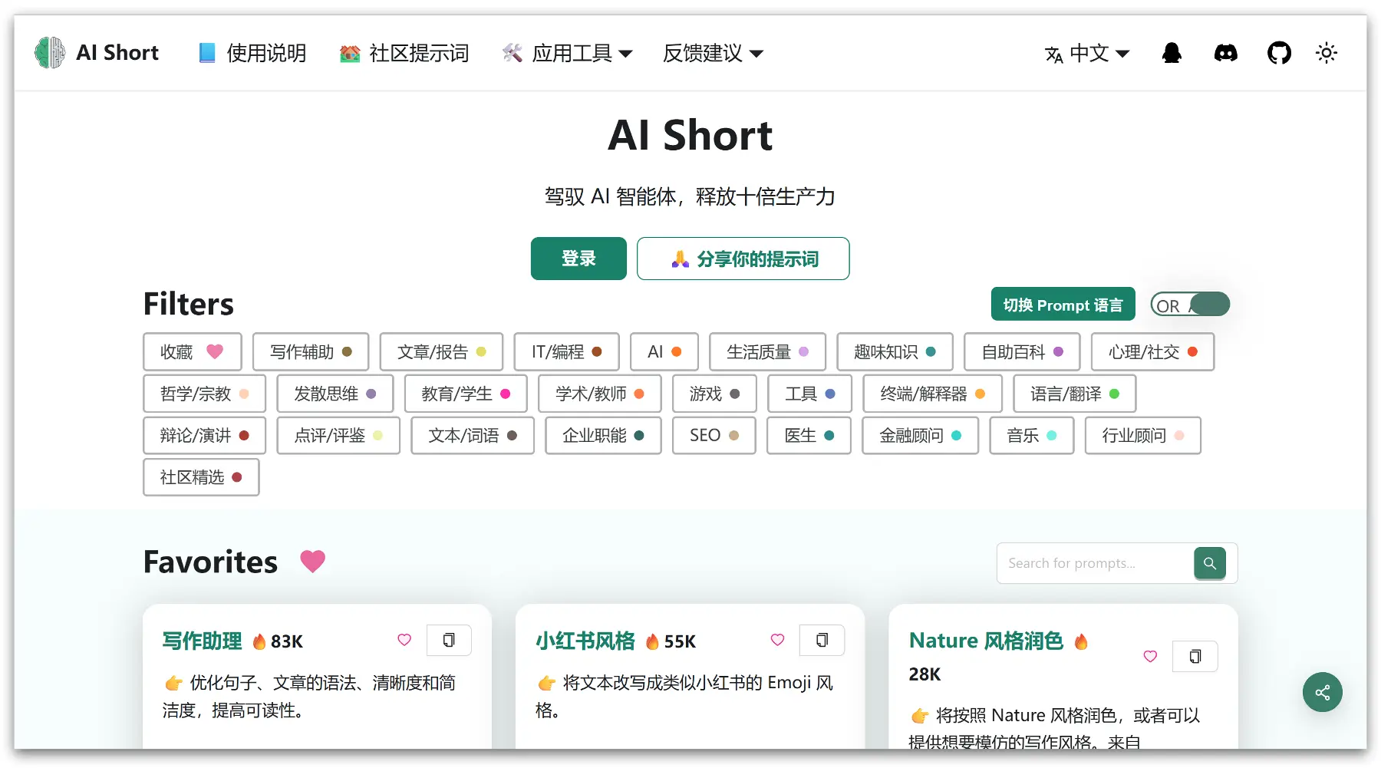Toggle the 生活质量 filter tag

768,352
